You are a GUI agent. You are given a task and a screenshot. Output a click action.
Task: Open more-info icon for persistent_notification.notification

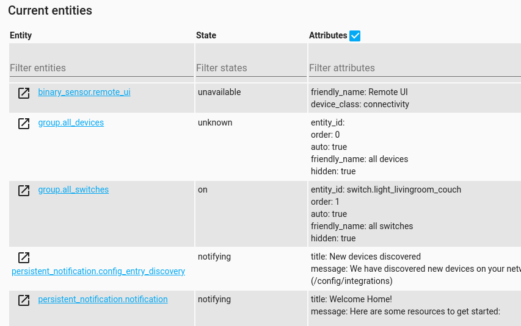24,300
